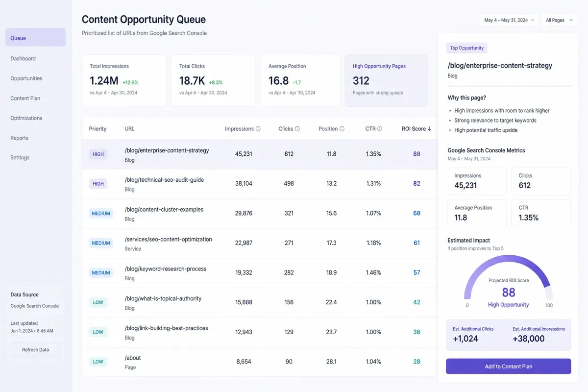Click ROI score 82
This screenshot has width=588, height=392.
pyautogui.click(x=416, y=183)
